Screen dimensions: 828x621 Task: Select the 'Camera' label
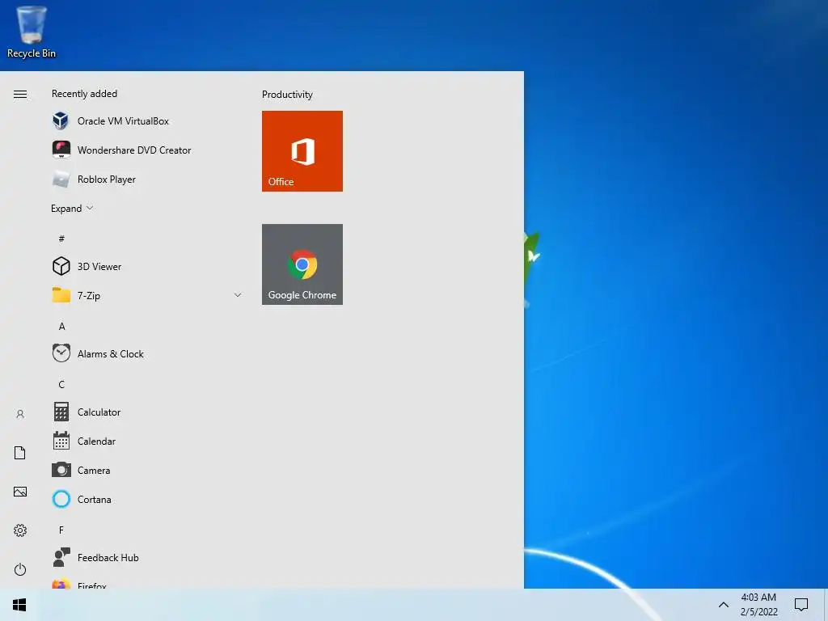click(x=94, y=470)
